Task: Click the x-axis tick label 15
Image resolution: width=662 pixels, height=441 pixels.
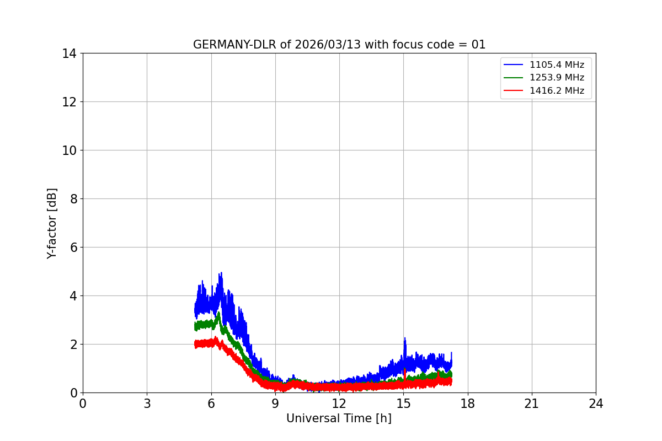Action: pyautogui.click(x=403, y=404)
